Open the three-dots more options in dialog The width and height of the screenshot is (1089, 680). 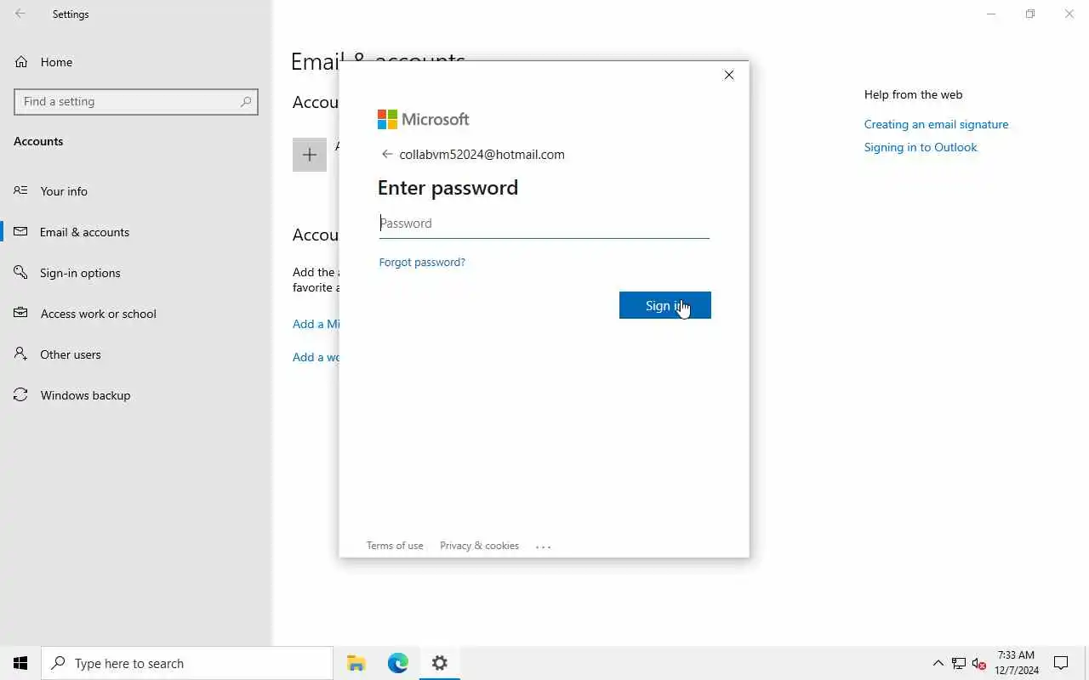tap(544, 547)
